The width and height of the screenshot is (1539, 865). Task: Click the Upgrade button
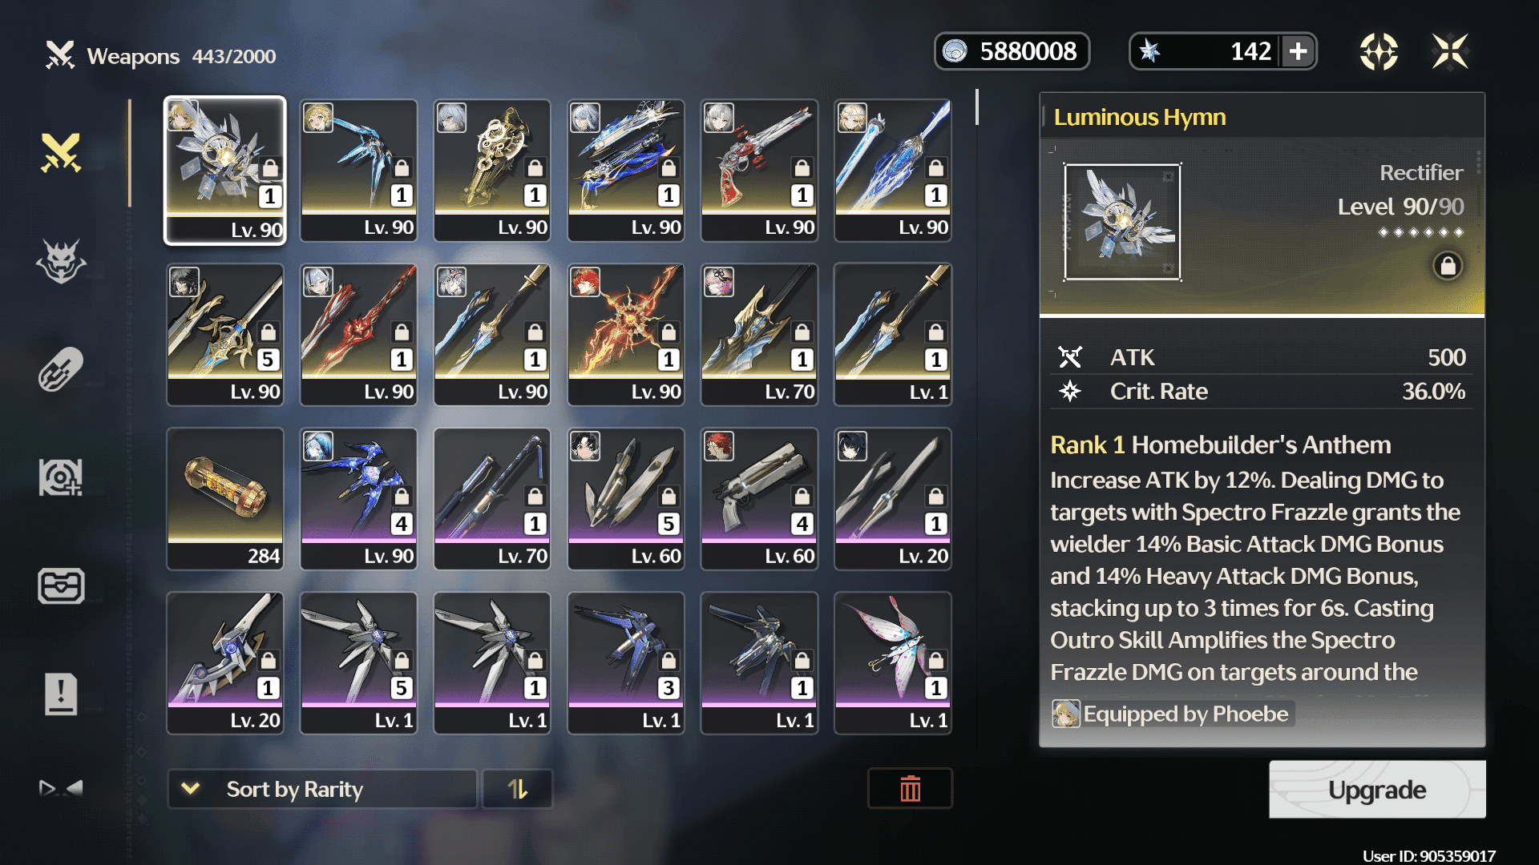click(1377, 790)
